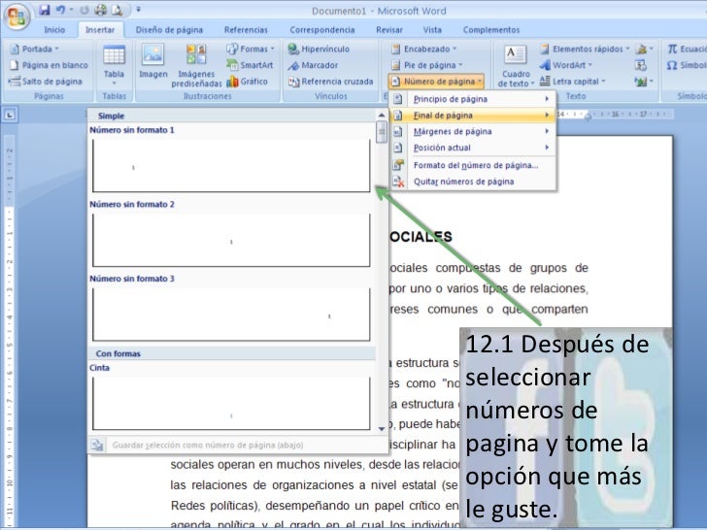
Task: Expand the Formas shapes dropdown
Action: [x=251, y=49]
